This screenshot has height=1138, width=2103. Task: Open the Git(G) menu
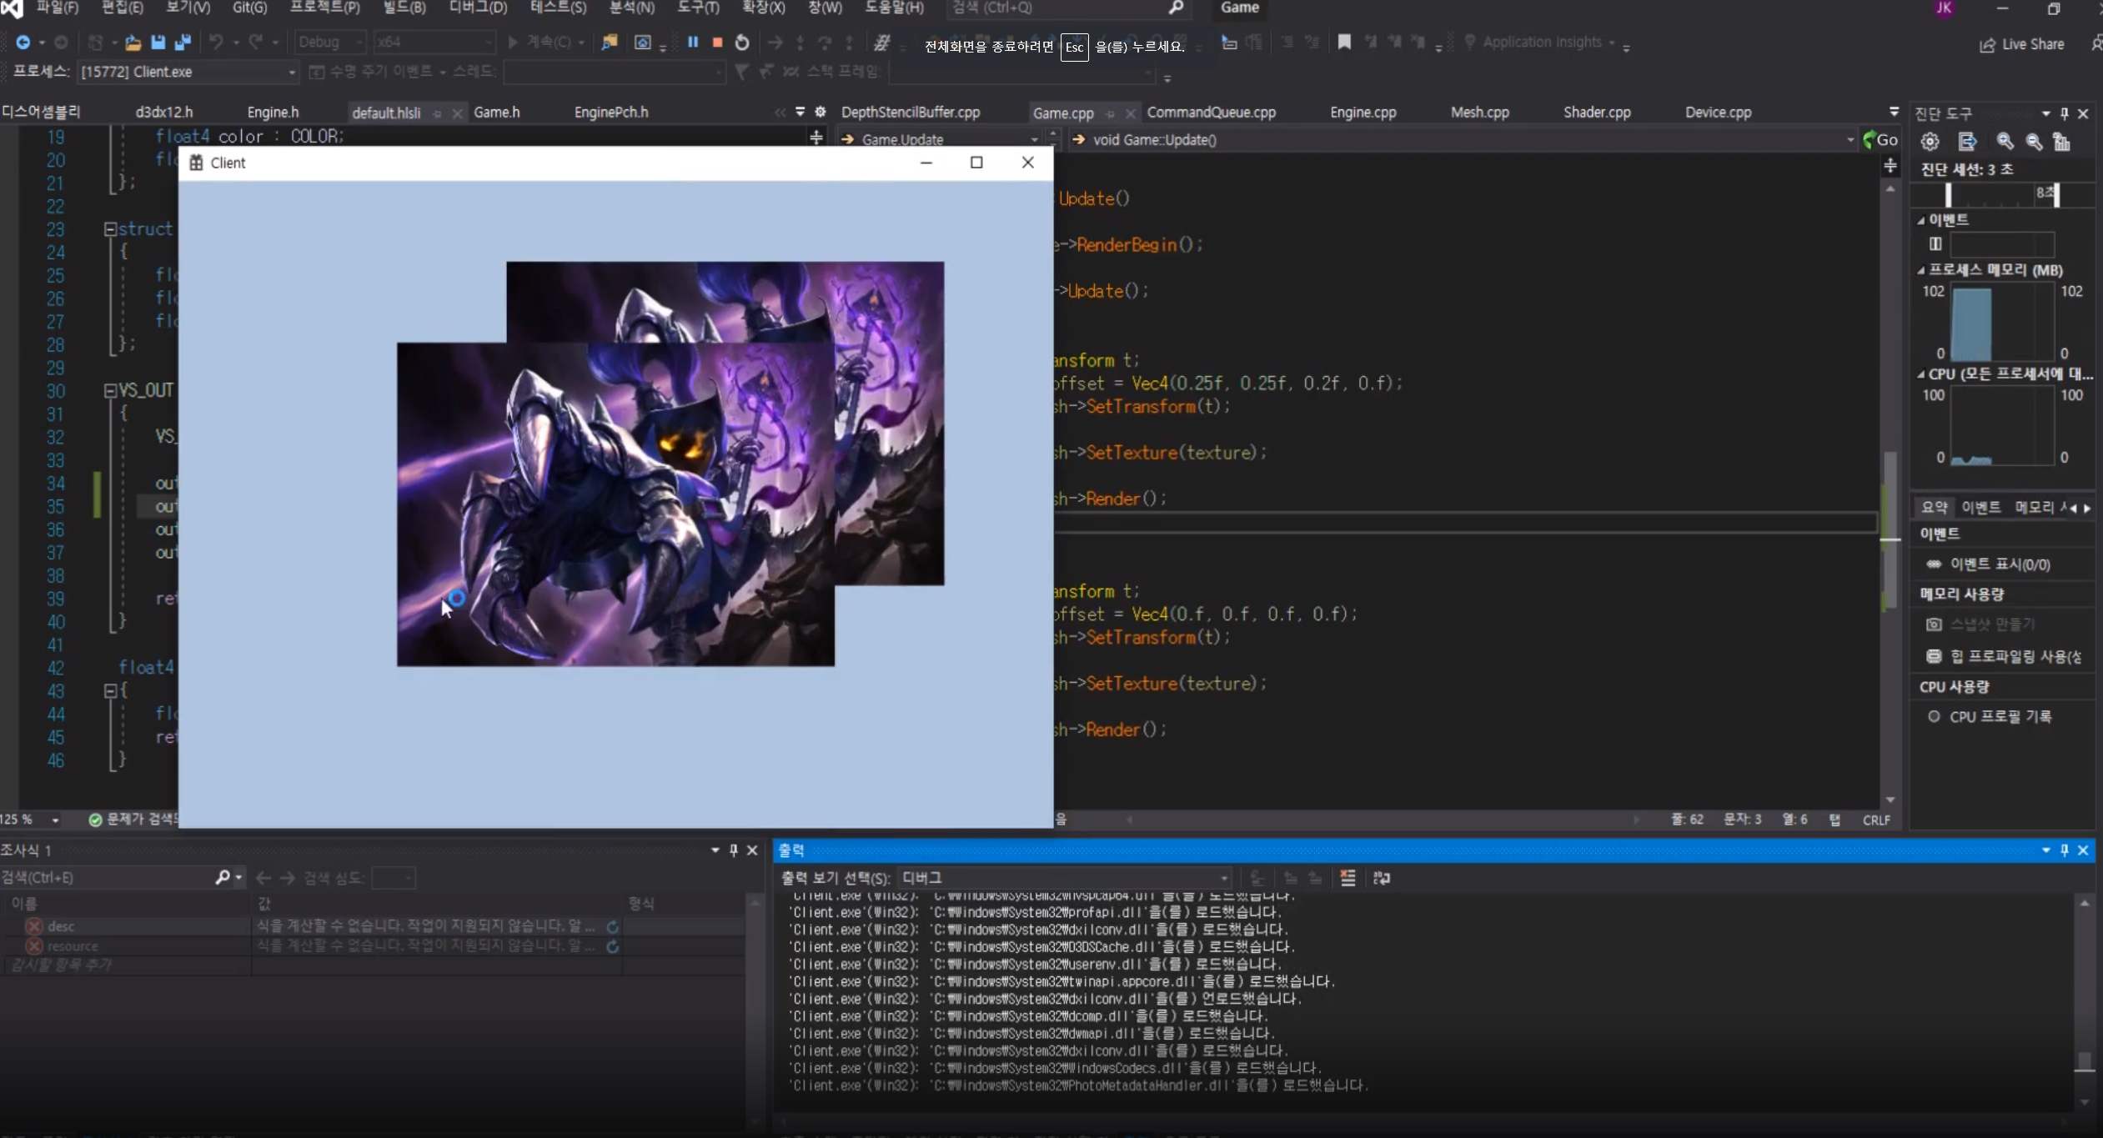point(249,8)
